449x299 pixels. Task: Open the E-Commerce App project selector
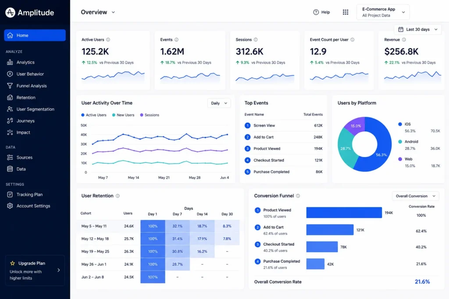tap(383, 12)
